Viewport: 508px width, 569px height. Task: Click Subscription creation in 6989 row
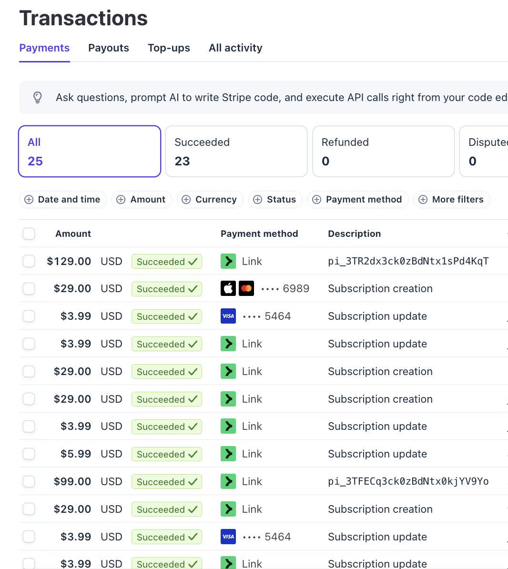point(380,288)
